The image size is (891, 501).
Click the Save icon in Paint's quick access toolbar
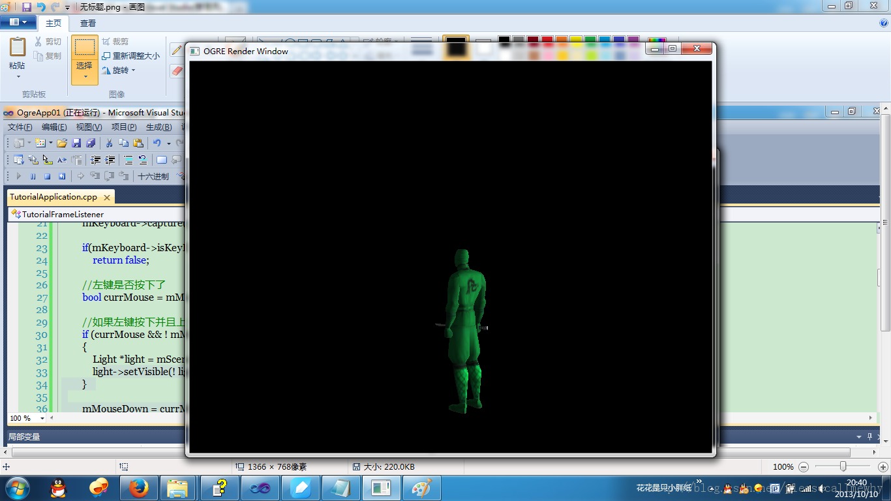click(26, 7)
